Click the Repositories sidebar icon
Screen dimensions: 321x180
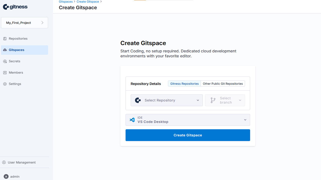point(5,39)
